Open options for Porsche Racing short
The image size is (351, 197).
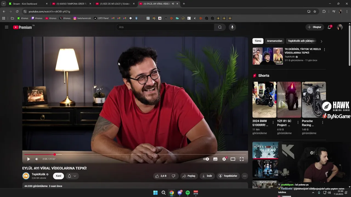point(322,123)
